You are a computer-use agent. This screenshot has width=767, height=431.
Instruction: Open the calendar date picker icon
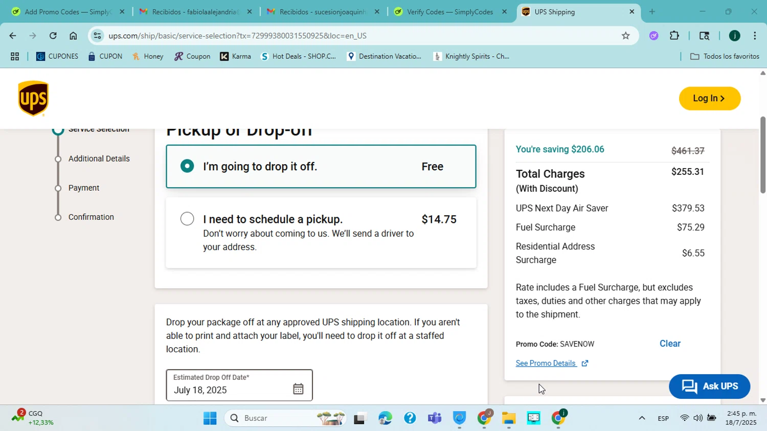pos(298,389)
